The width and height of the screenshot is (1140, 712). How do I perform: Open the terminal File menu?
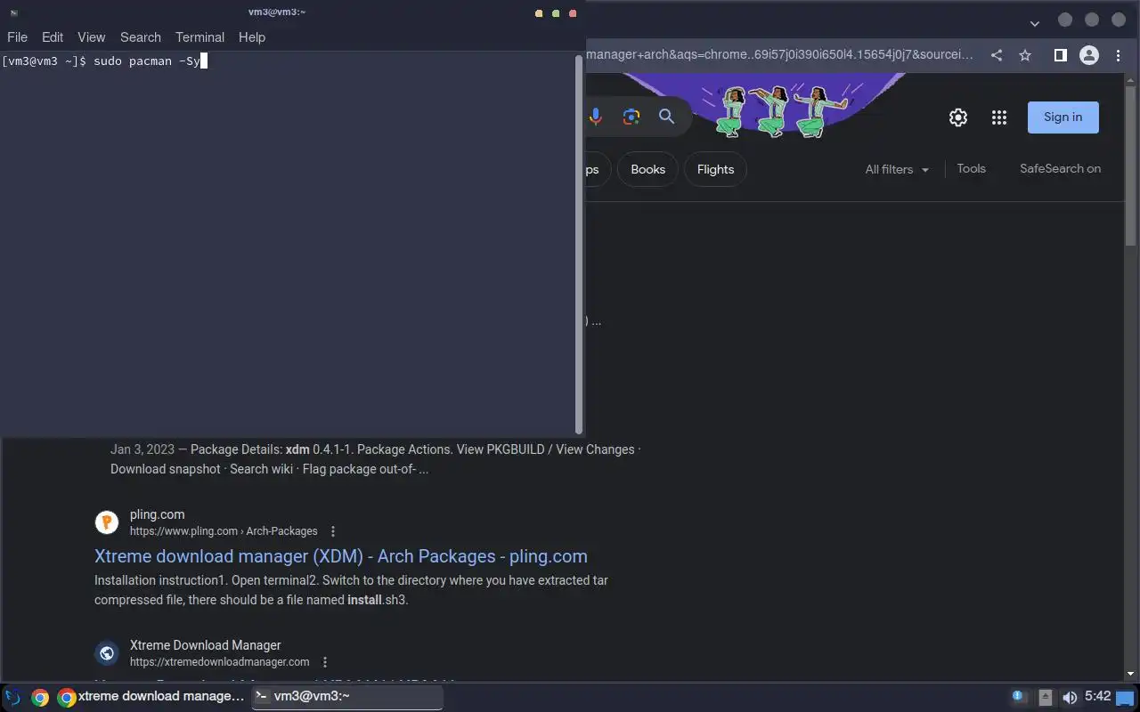coord(17,37)
